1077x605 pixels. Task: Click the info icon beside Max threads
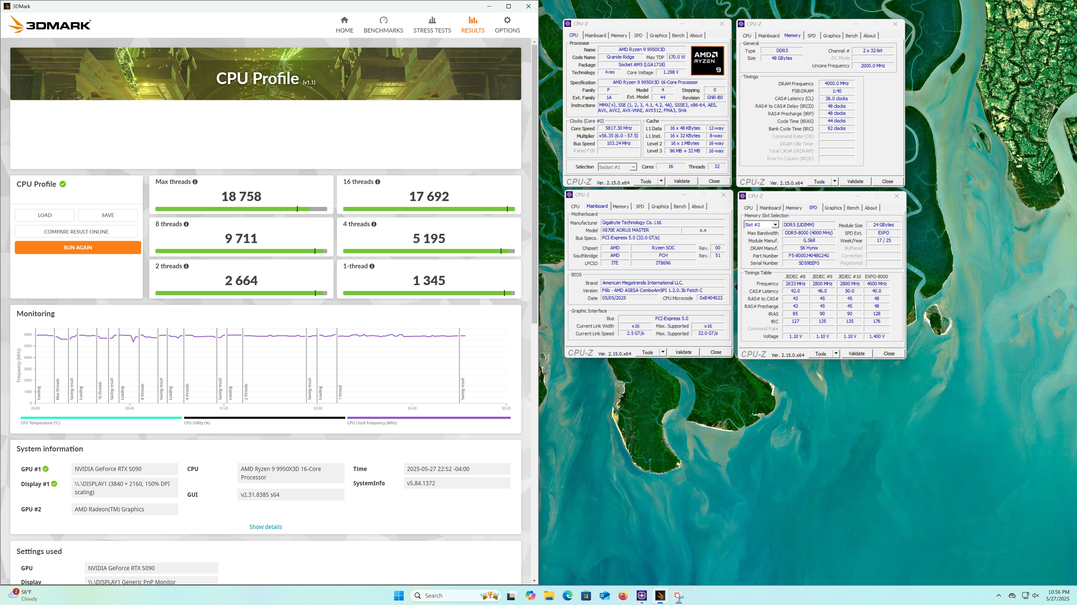click(x=195, y=182)
